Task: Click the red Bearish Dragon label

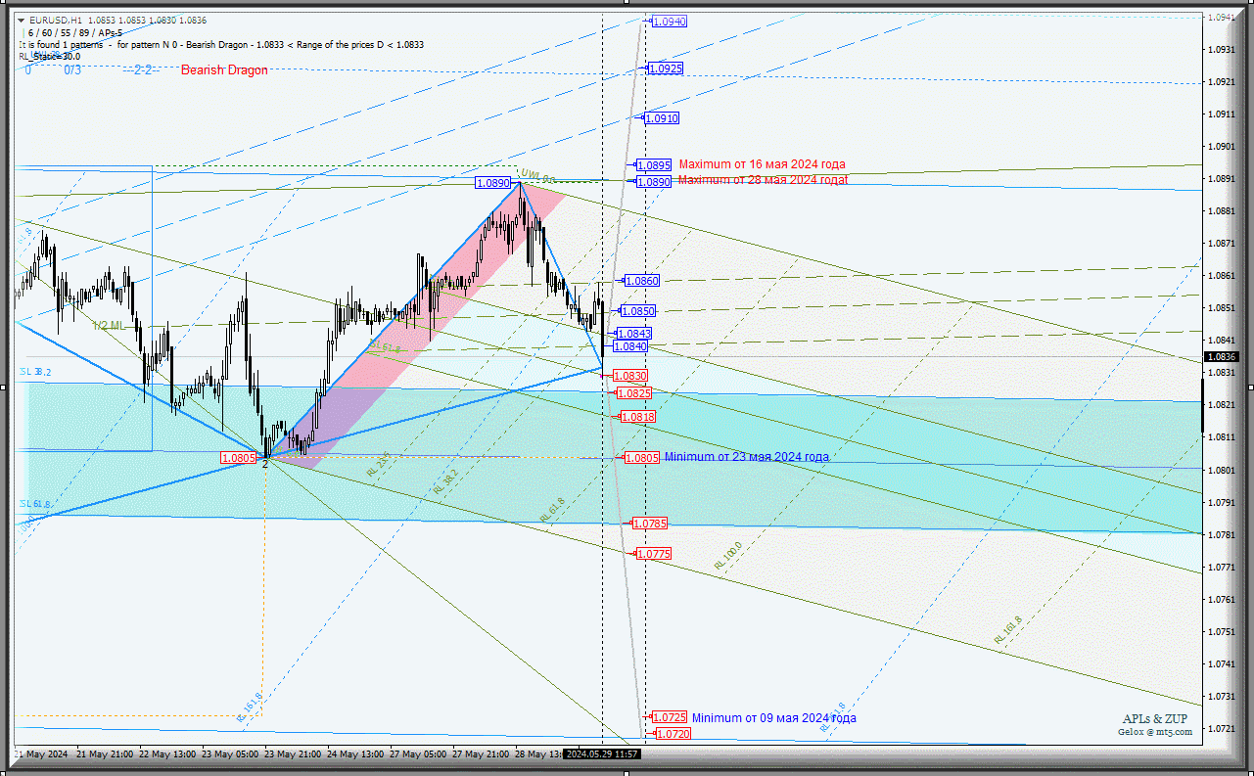Action: (x=224, y=70)
